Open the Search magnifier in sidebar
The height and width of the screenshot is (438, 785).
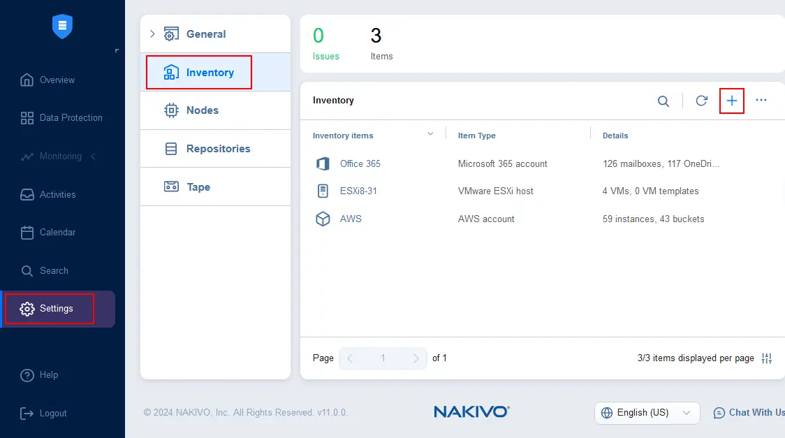(x=27, y=271)
